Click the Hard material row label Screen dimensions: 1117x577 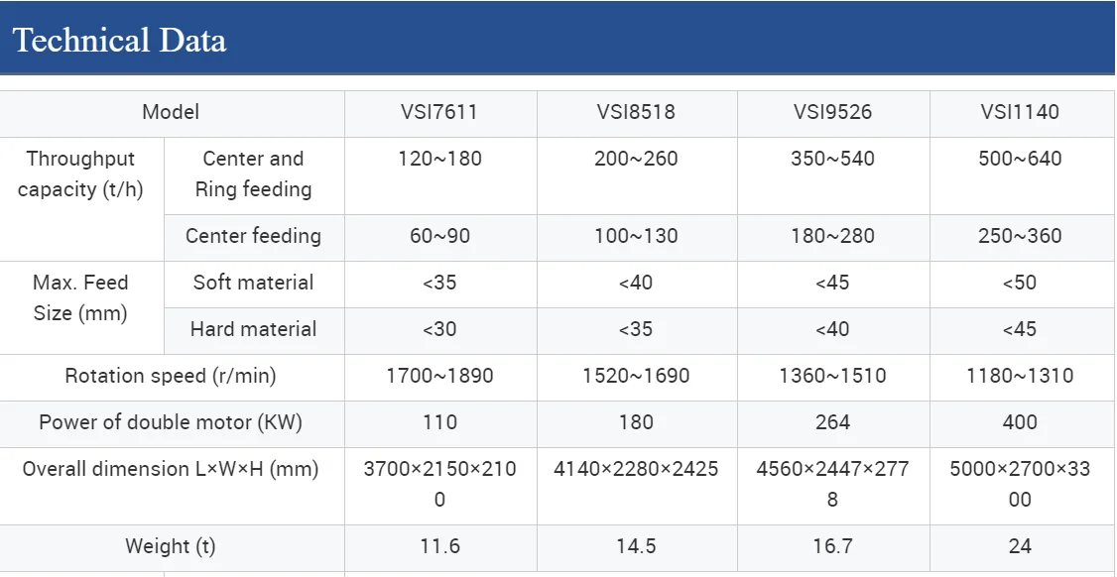253,329
